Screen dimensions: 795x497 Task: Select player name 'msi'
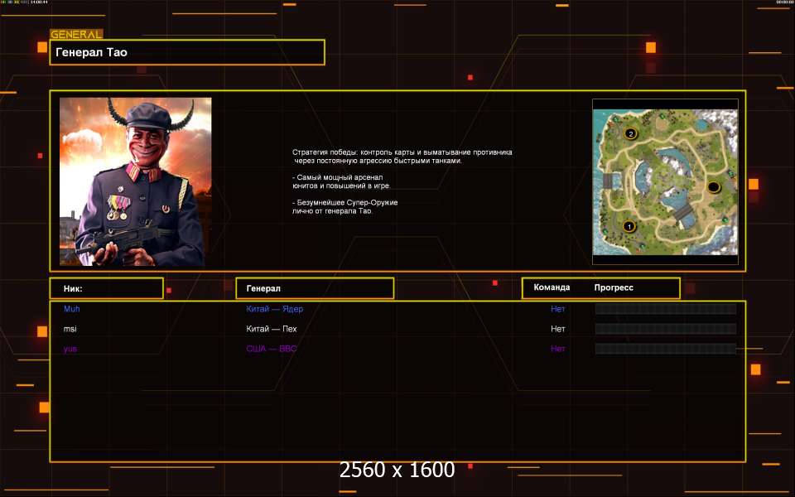pos(70,329)
